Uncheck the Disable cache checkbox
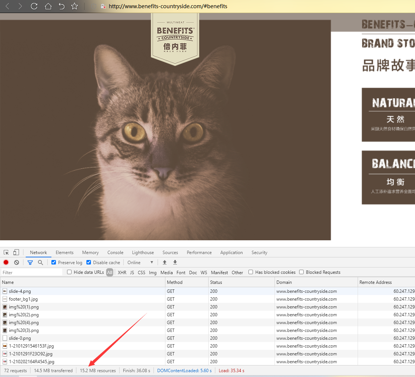 89,262
